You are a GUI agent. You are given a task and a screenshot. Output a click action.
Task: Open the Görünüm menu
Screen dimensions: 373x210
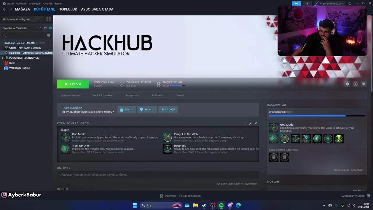click(x=21, y=3)
